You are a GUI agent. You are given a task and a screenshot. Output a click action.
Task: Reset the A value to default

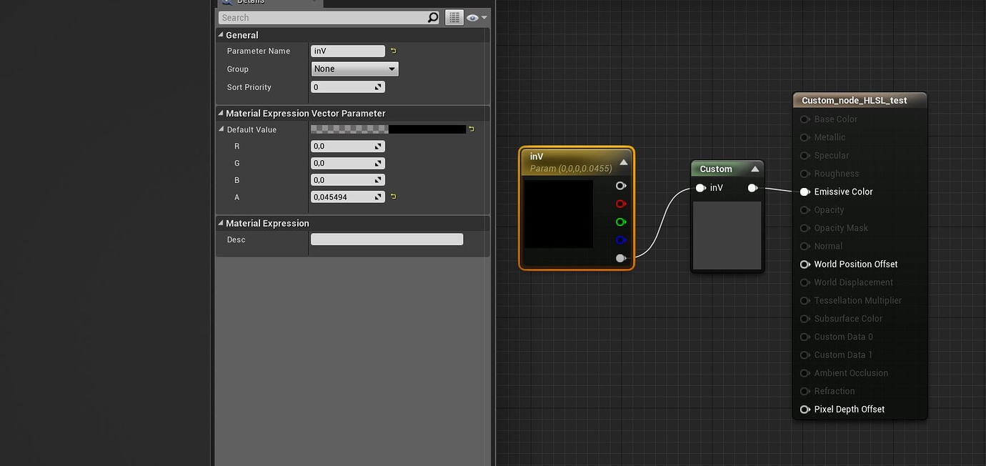click(x=393, y=197)
